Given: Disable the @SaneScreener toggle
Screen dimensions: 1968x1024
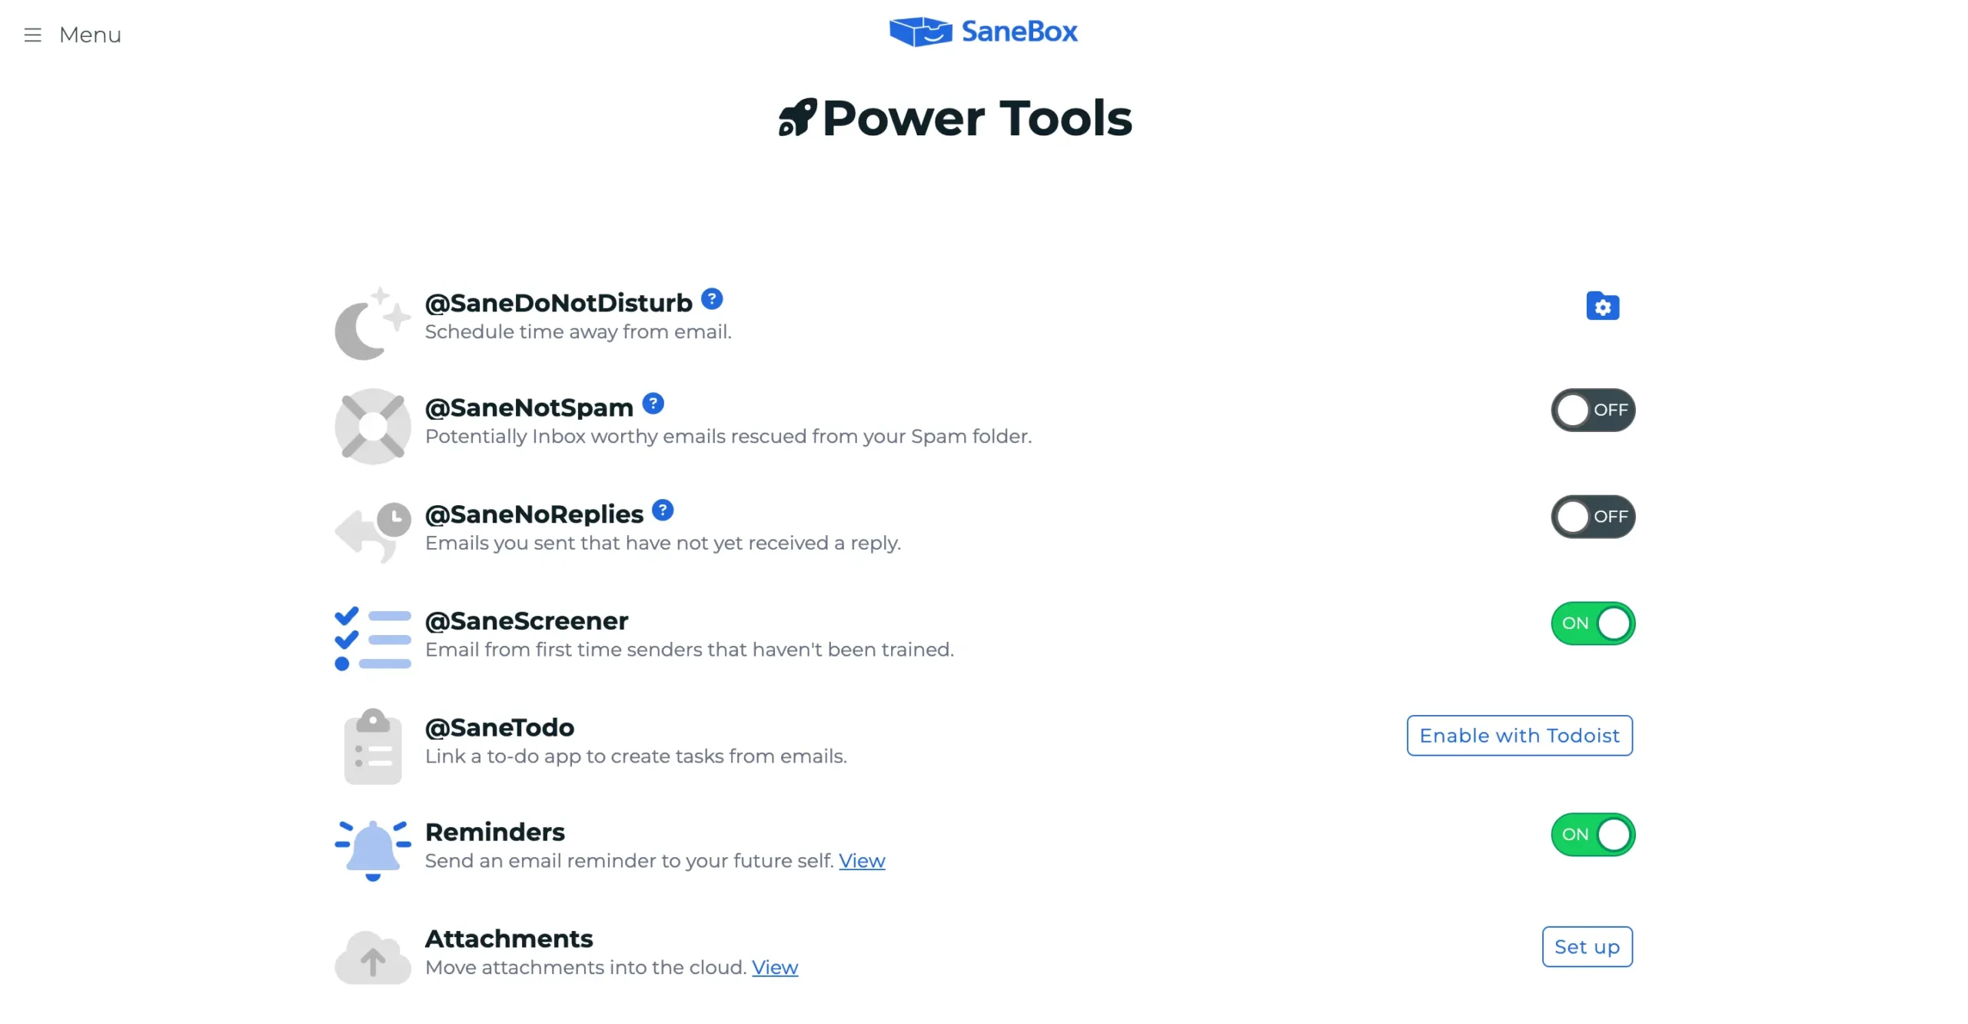Looking at the screenshot, I should tap(1592, 623).
